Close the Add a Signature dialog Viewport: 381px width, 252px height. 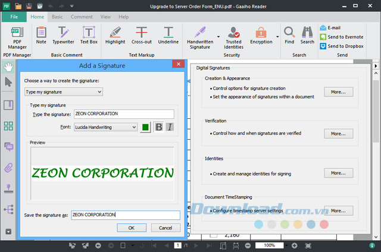click(179, 64)
